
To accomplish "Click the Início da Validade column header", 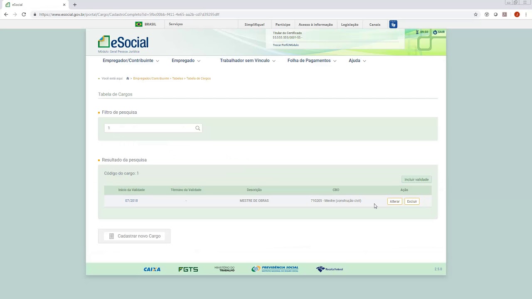I will tap(131, 190).
